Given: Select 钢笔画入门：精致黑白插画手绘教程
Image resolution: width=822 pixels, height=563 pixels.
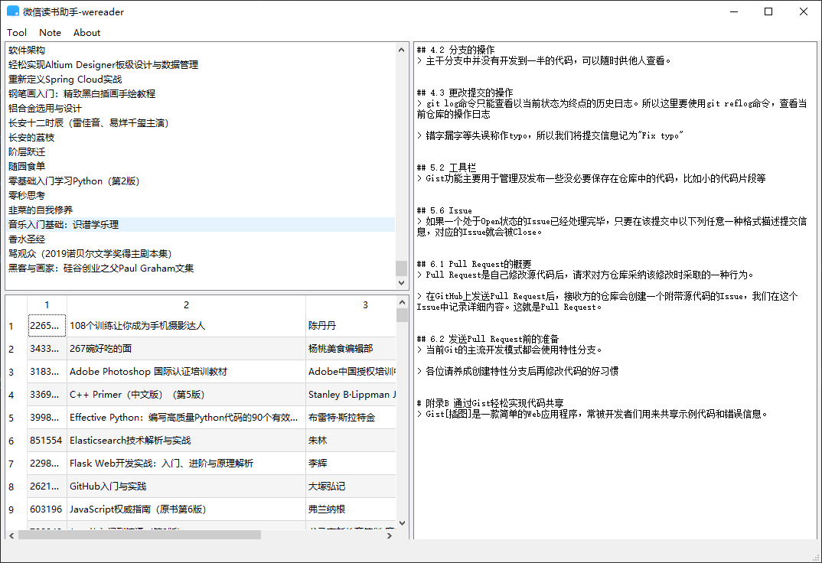Looking at the screenshot, I should click(201, 94).
